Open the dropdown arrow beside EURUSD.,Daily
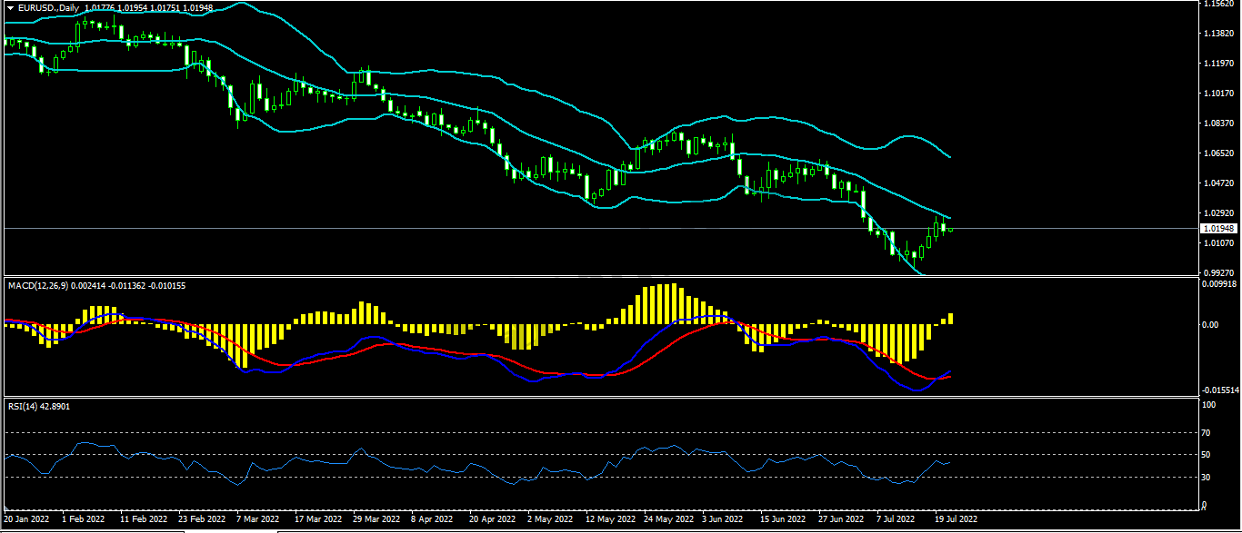The width and height of the screenshot is (1242, 533). [x=10, y=7]
